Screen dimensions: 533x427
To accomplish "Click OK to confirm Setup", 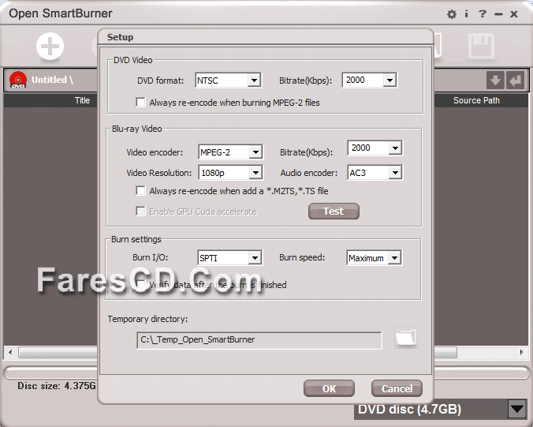I will tap(329, 388).
